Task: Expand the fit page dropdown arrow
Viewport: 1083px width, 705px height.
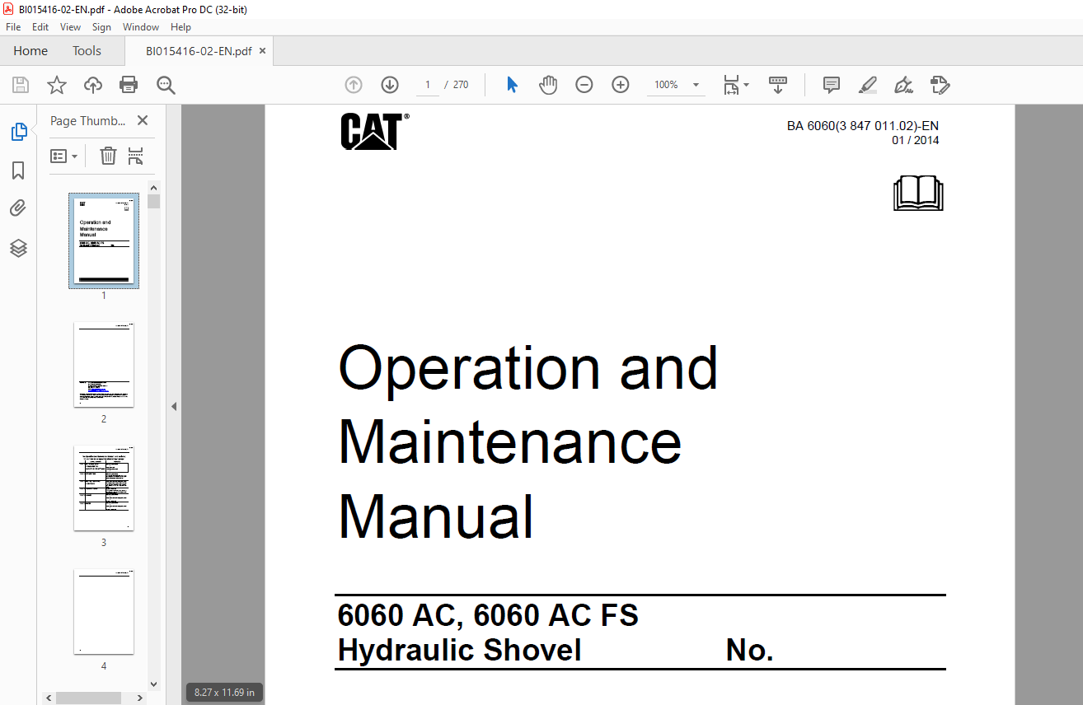Action: tap(746, 85)
